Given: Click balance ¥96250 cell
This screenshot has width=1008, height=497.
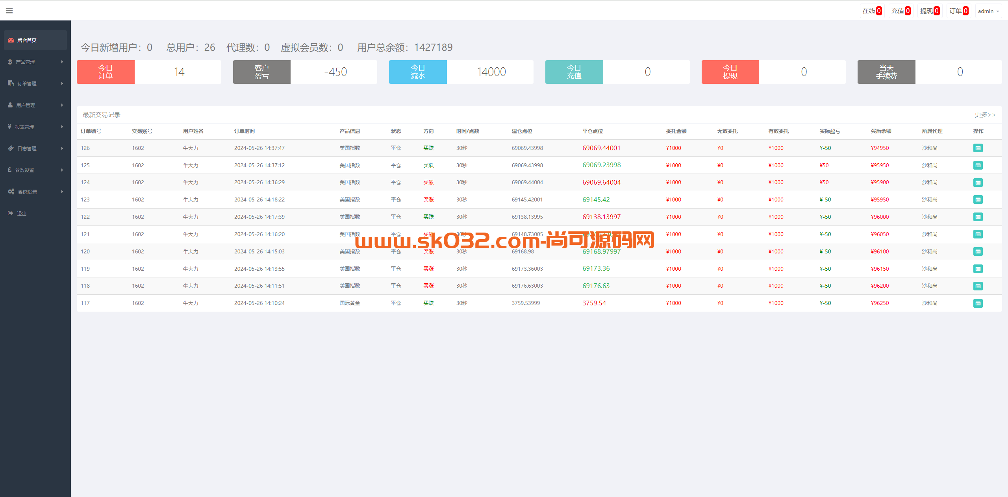Looking at the screenshot, I should (880, 303).
